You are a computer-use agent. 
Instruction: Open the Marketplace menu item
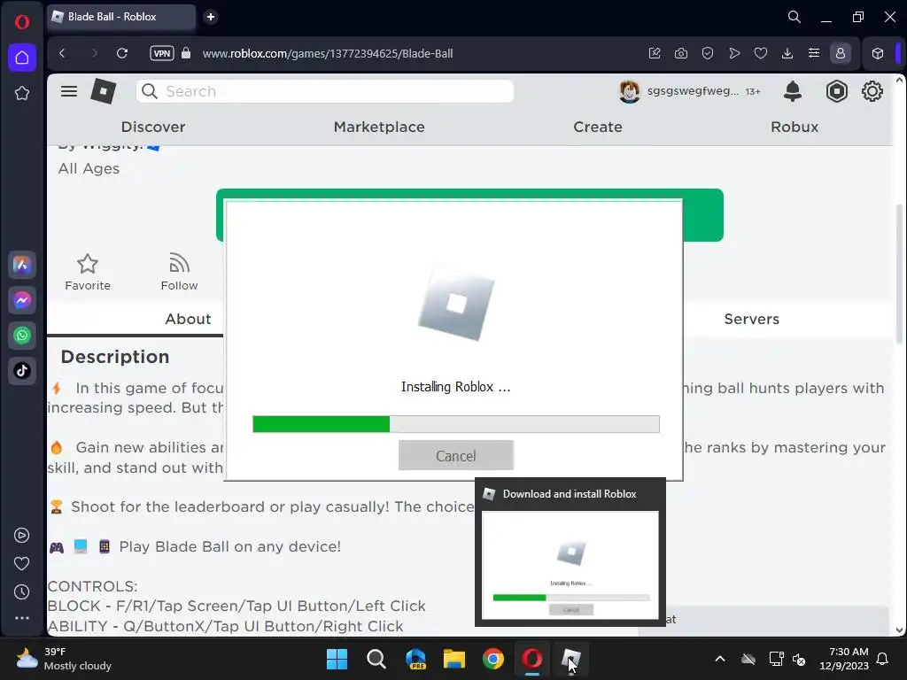tap(379, 127)
